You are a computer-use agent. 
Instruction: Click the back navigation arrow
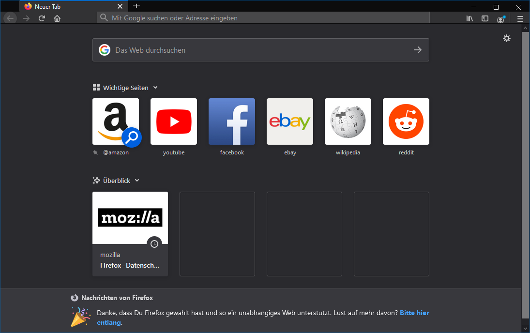pyautogui.click(x=10, y=18)
